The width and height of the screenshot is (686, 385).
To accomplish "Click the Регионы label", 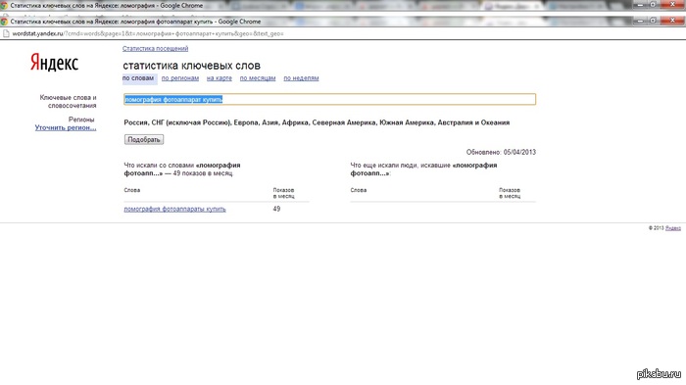I will click(x=81, y=120).
